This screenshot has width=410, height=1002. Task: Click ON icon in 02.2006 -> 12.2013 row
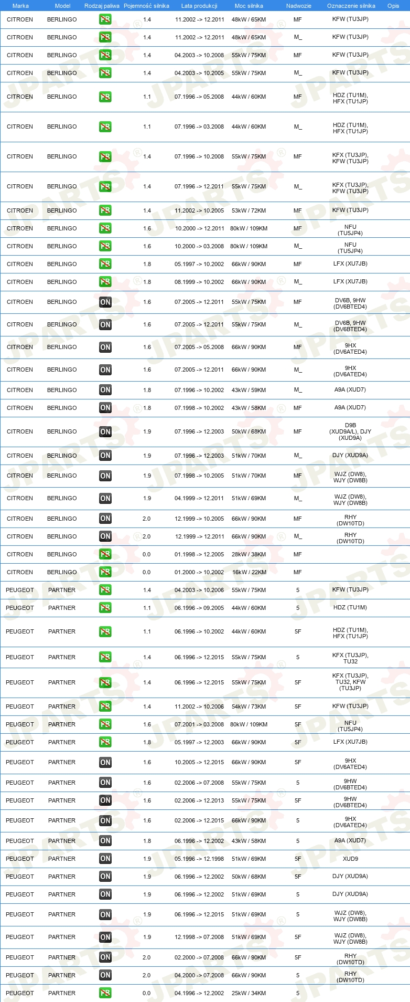(x=105, y=800)
